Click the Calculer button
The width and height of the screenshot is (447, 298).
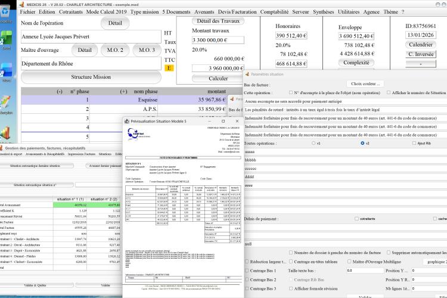(x=218, y=78)
